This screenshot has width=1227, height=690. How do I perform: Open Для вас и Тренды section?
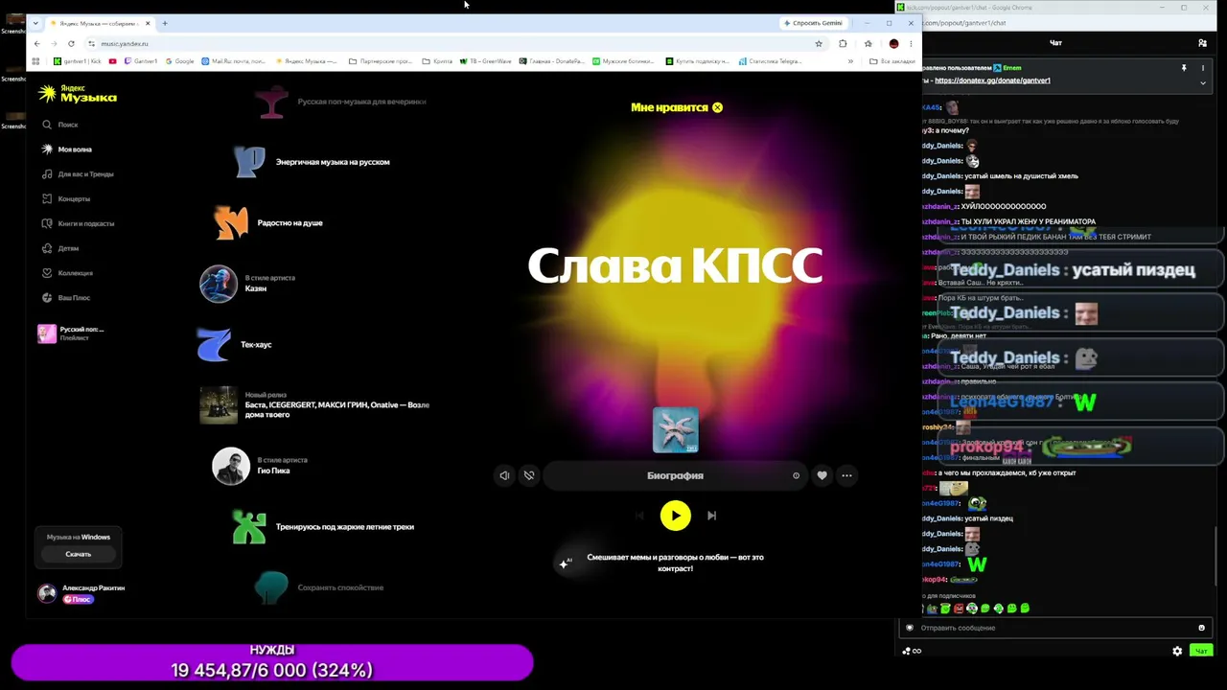78,174
